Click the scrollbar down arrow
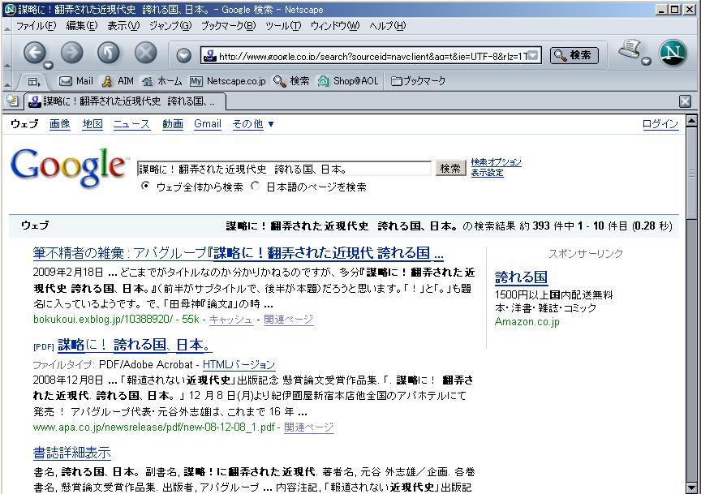The width and height of the screenshot is (701, 494). (691, 488)
